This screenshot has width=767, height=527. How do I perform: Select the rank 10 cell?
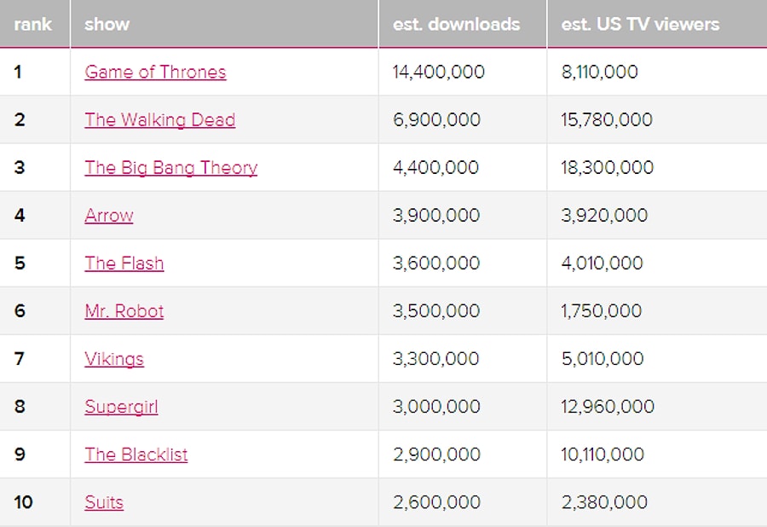point(24,502)
